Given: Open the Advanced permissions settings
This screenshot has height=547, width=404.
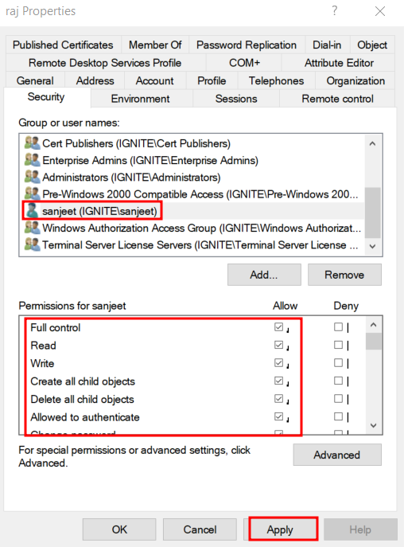Looking at the screenshot, I should tap(337, 455).
